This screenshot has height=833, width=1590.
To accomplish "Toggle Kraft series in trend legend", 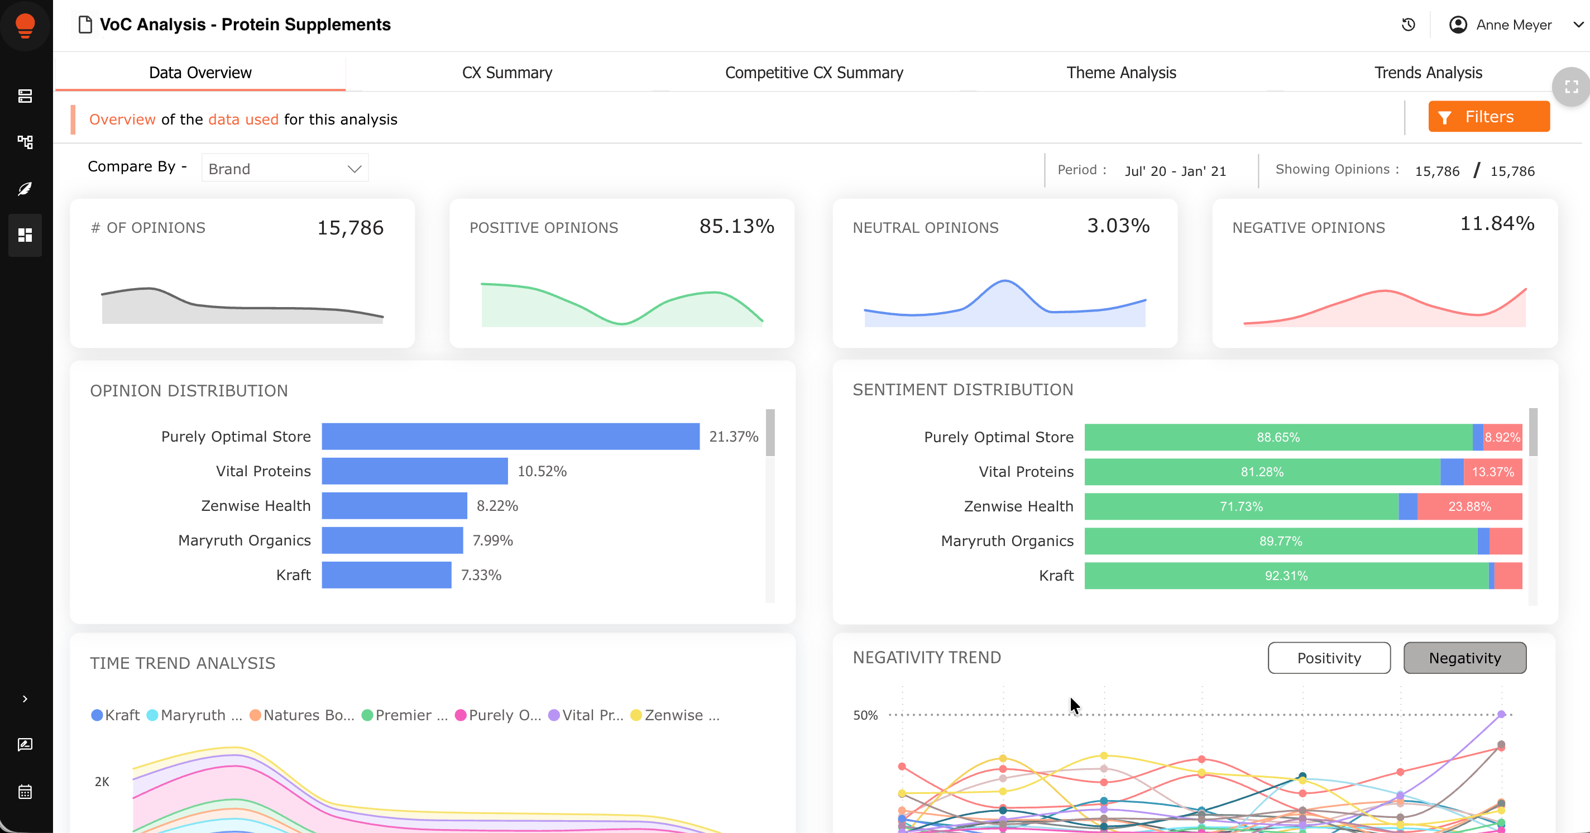I will 116,715.
